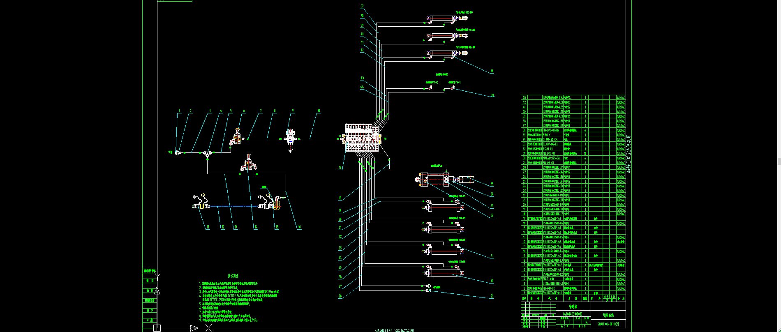Image resolution: width=781 pixels, height=332 pixels.
Task: Select callout number 32 label
Action: click(x=492, y=215)
